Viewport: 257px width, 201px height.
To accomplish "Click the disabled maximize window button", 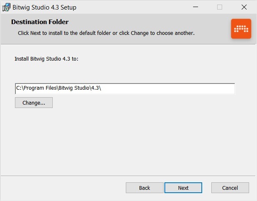I will coord(220,7).
